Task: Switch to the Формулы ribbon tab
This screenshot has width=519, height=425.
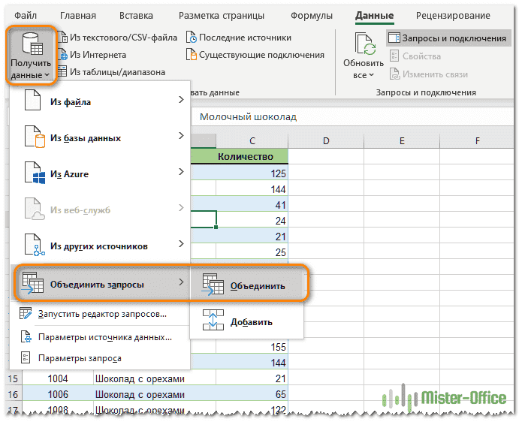Action: [x=312, y=15]
